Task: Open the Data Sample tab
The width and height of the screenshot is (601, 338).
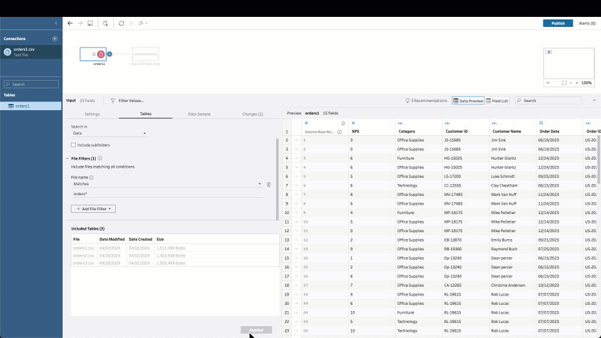Action: point(199,114)
